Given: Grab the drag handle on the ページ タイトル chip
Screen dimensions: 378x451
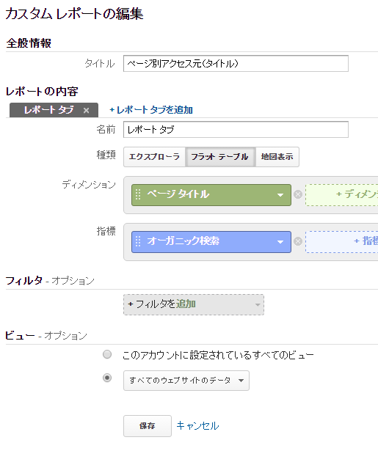Looking at the screenshot, I should [x=138, y=195].
